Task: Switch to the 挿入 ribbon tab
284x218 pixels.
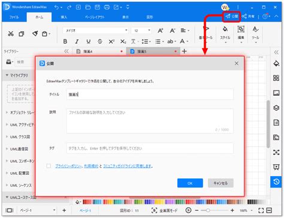Action: 64,17
